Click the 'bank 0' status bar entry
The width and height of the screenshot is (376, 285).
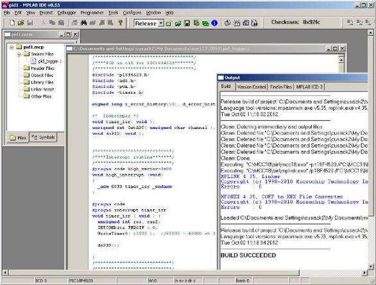(244, 281)
